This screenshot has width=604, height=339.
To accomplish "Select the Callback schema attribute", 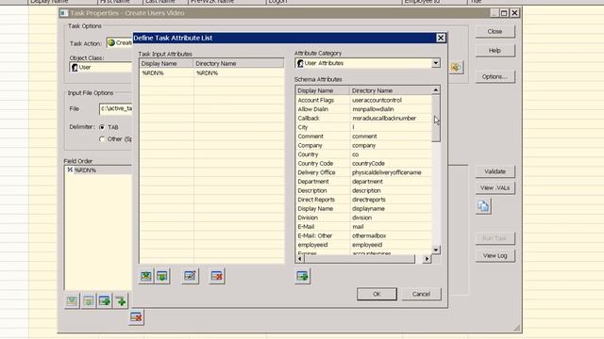I will tap(363, 119).
